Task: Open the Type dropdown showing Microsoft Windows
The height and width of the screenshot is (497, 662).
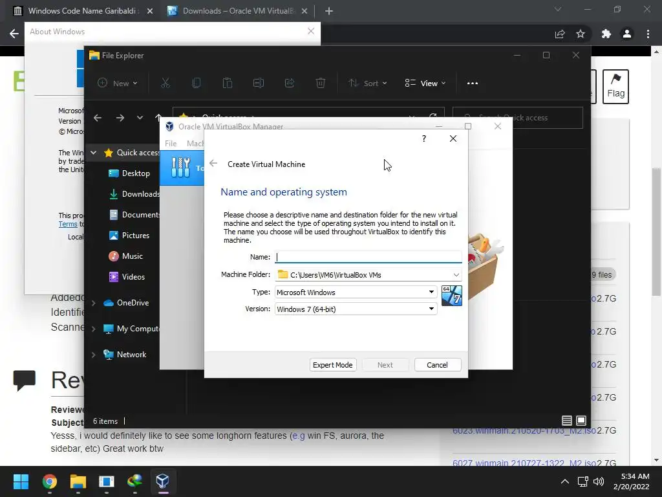Action: click(x=356, y=292)
